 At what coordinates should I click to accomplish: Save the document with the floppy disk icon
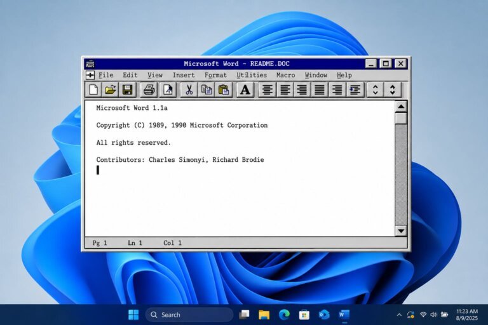tap(128, 90)
